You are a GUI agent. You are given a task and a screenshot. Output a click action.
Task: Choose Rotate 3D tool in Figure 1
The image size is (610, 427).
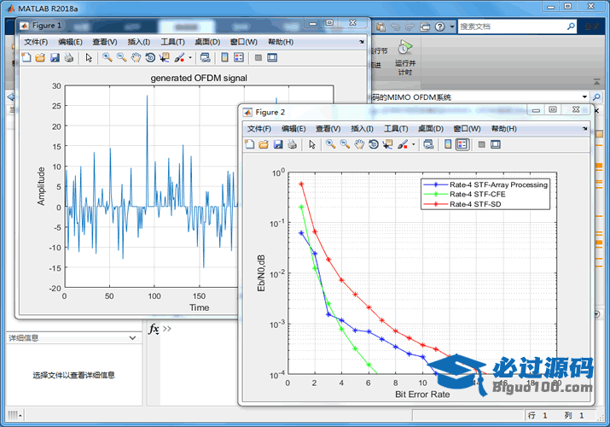point(150,58)
